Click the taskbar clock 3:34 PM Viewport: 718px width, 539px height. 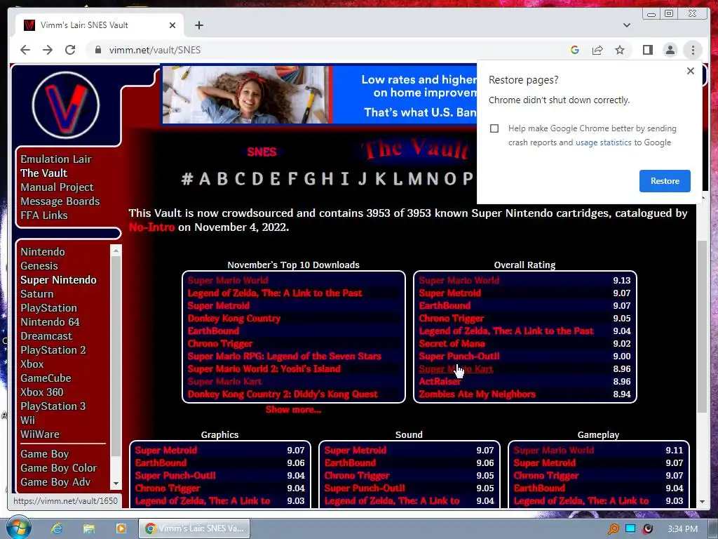pos(682,529)
